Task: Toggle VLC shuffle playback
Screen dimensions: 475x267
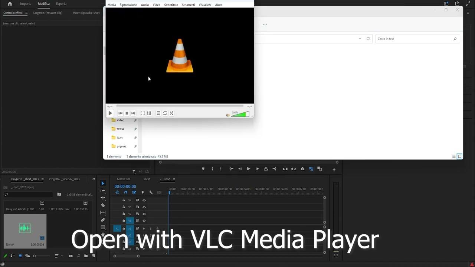Action: point(171,113)
